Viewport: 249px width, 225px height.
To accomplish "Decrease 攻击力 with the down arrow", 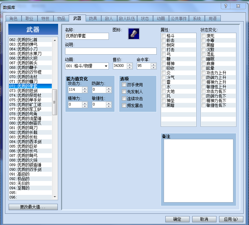I will [85, 91].
